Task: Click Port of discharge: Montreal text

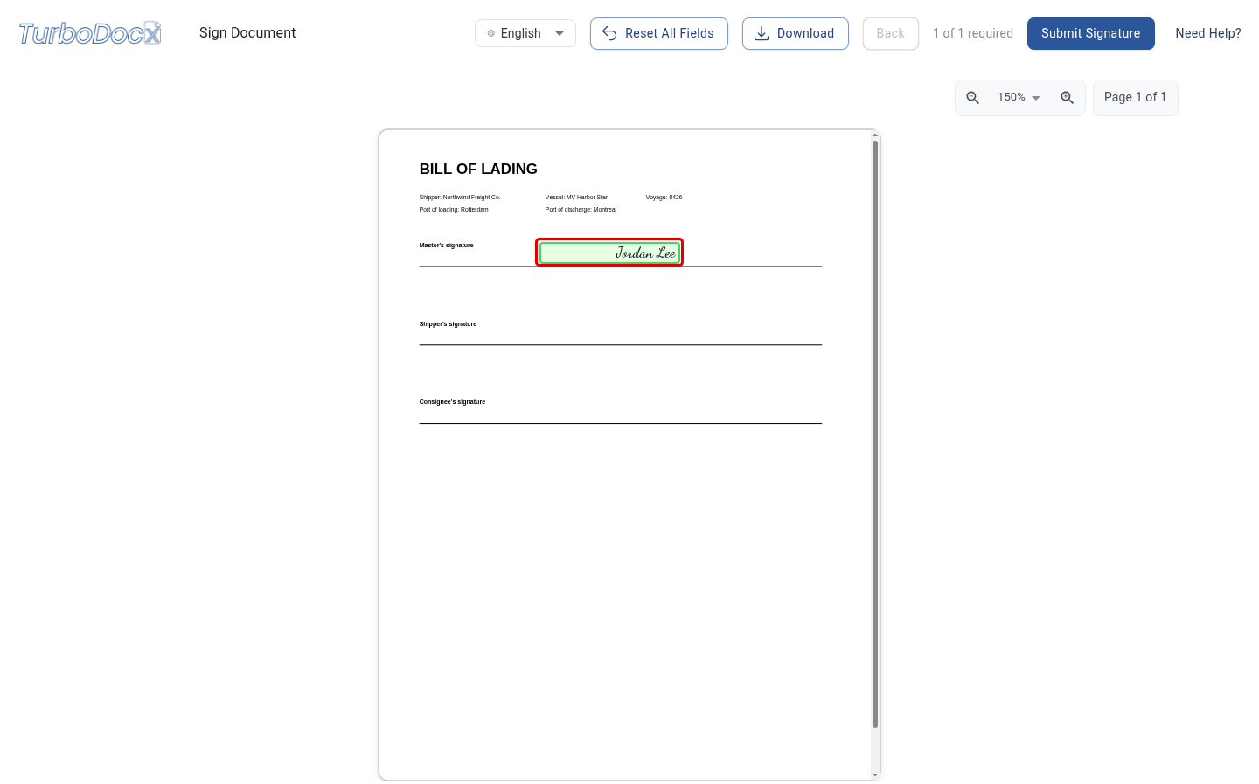Action: click(x=581, y=210)
